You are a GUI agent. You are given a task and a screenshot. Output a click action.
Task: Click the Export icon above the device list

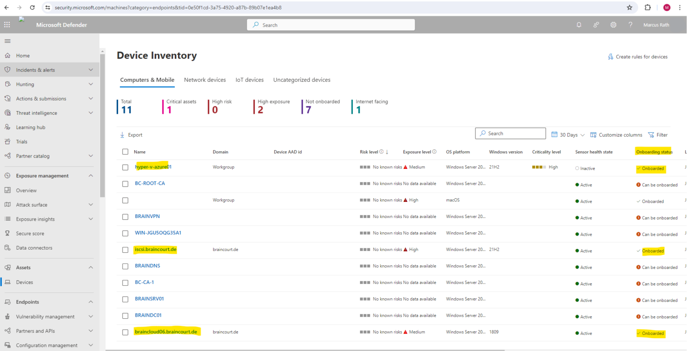click(x=122, y=134)
